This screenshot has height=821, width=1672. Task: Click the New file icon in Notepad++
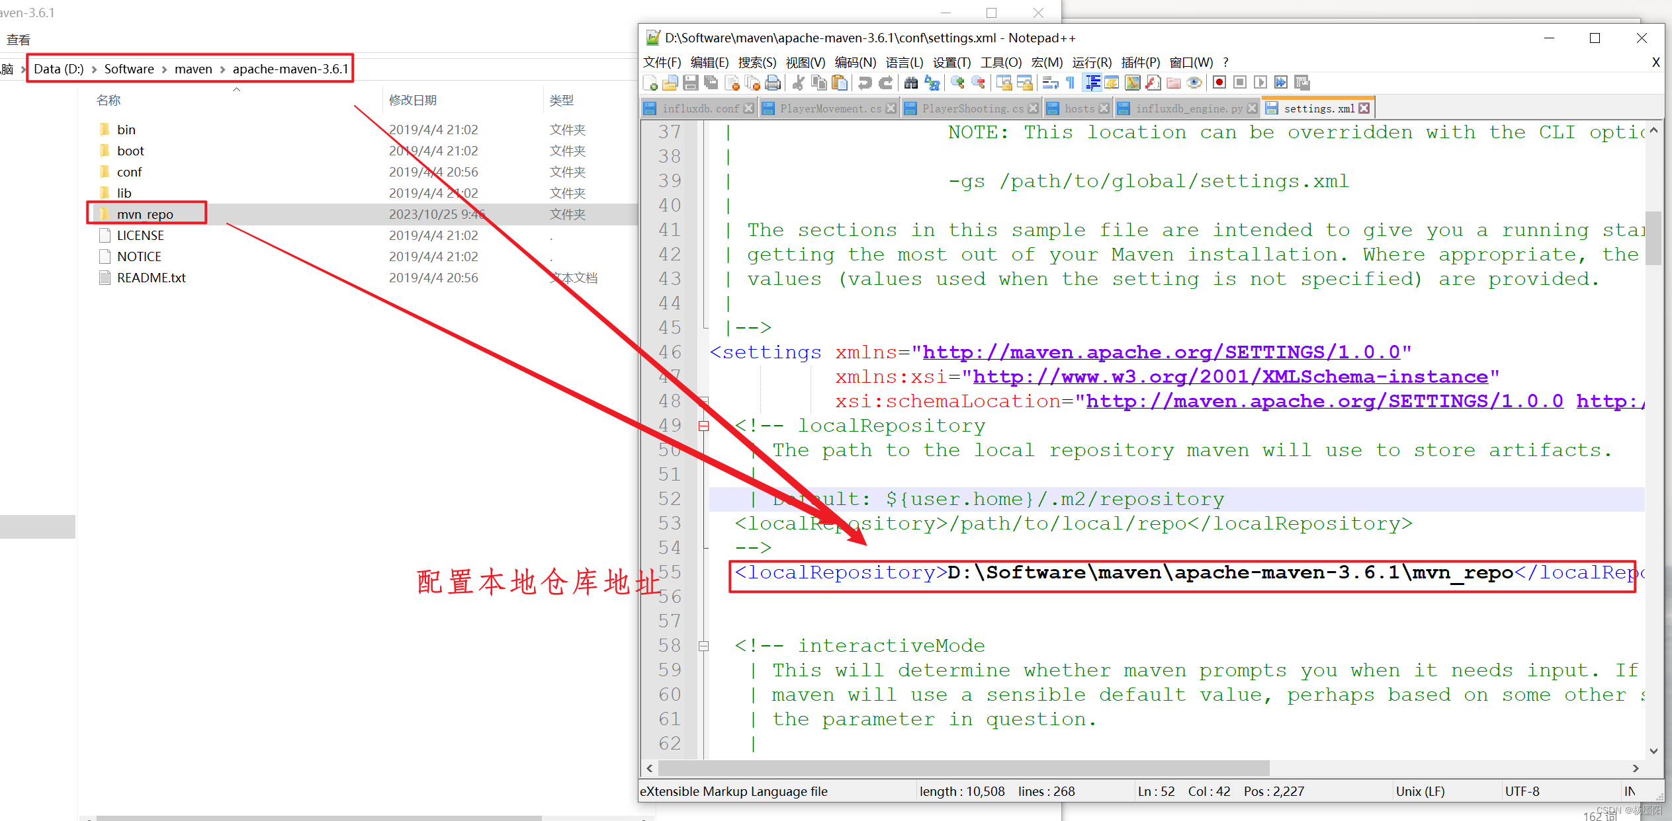(x=650, y=83)
